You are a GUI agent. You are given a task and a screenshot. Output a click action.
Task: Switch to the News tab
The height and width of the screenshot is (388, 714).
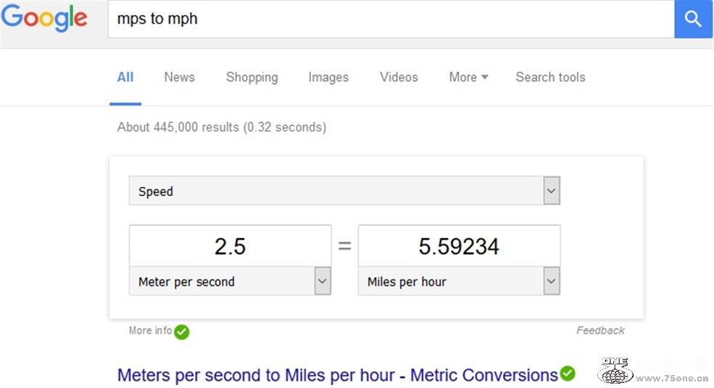tap(179, 77)
